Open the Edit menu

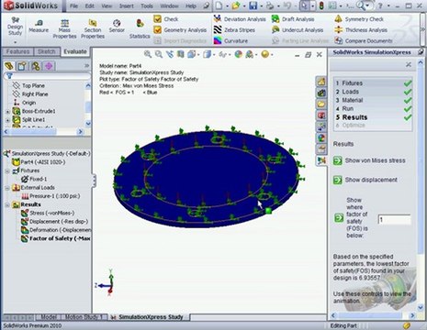pos(89,5)
